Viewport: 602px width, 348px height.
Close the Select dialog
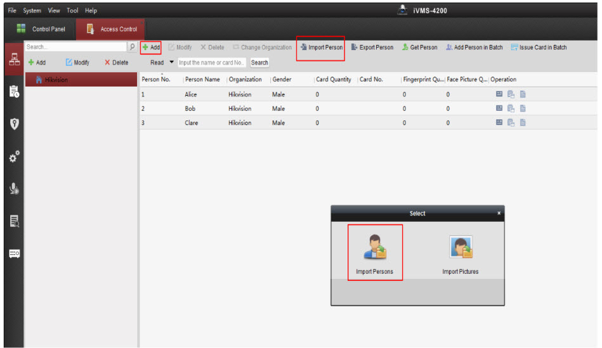coord(499,214)
